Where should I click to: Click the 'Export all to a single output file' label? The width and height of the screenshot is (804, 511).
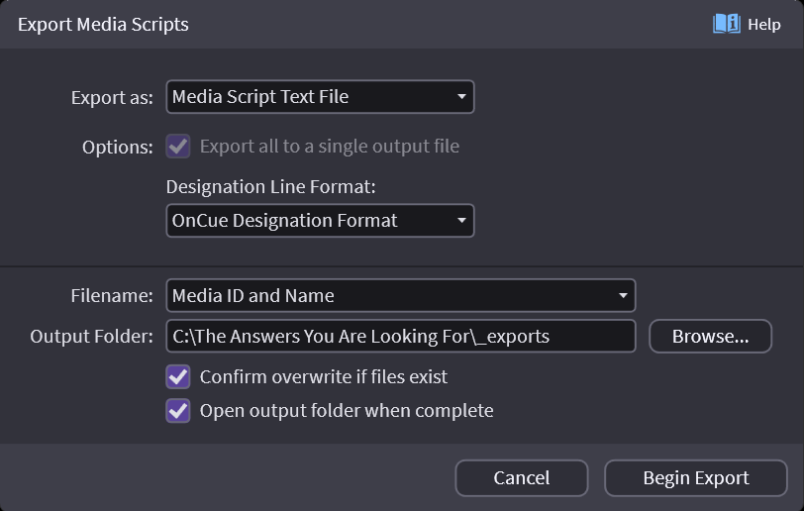(329, 147)
